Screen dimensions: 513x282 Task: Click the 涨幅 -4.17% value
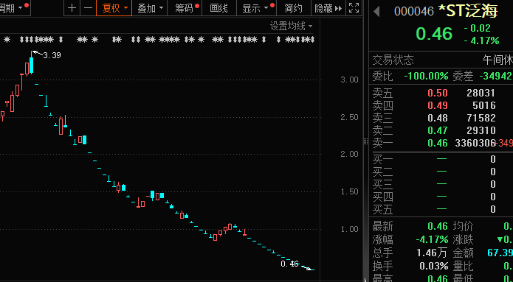tap(432, 239)
